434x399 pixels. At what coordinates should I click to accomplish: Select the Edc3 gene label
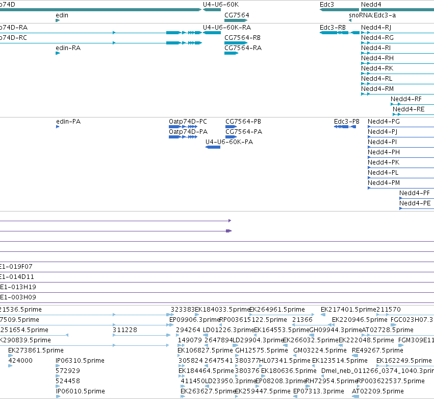[326, 5]
